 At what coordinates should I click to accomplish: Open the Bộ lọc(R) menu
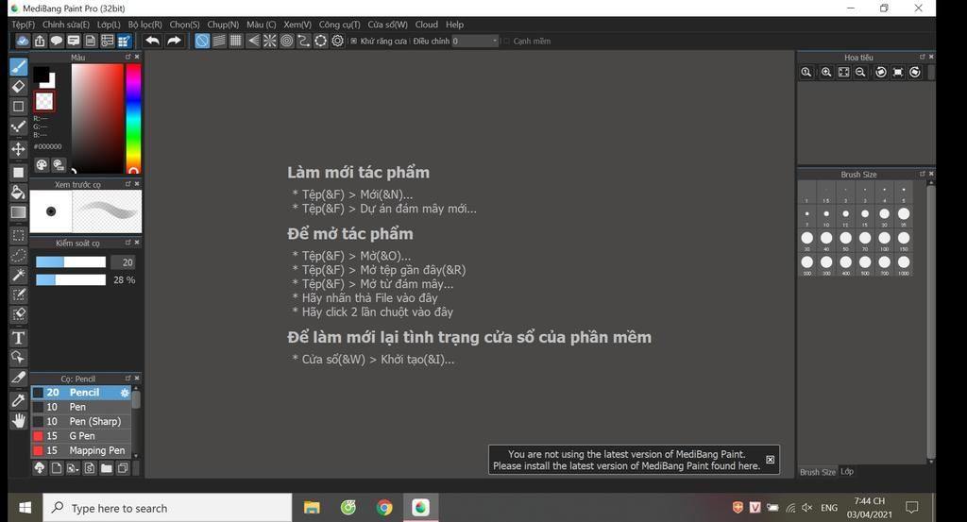click(x=144, y=25)
